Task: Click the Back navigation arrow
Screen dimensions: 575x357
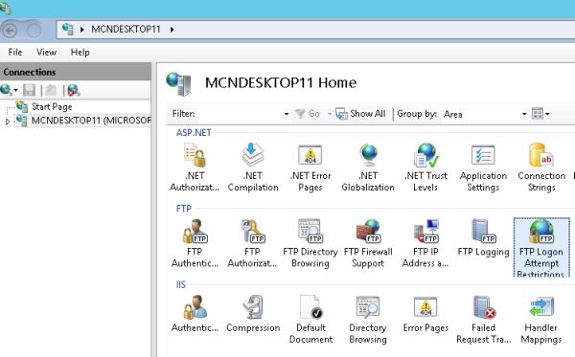Action: (x=10, y=30)
